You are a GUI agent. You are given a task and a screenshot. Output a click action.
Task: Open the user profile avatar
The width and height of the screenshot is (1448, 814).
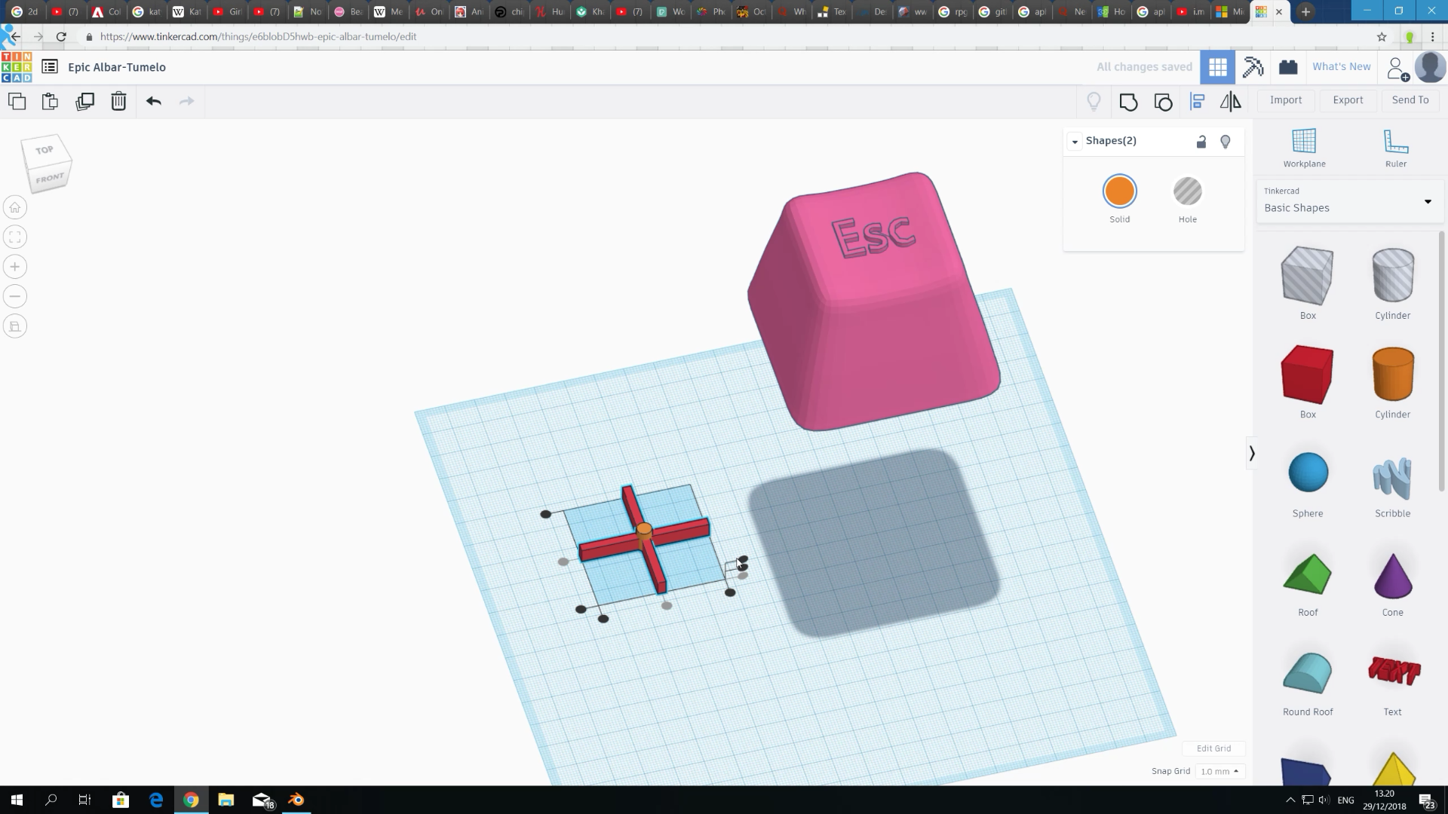point(1431,67)
